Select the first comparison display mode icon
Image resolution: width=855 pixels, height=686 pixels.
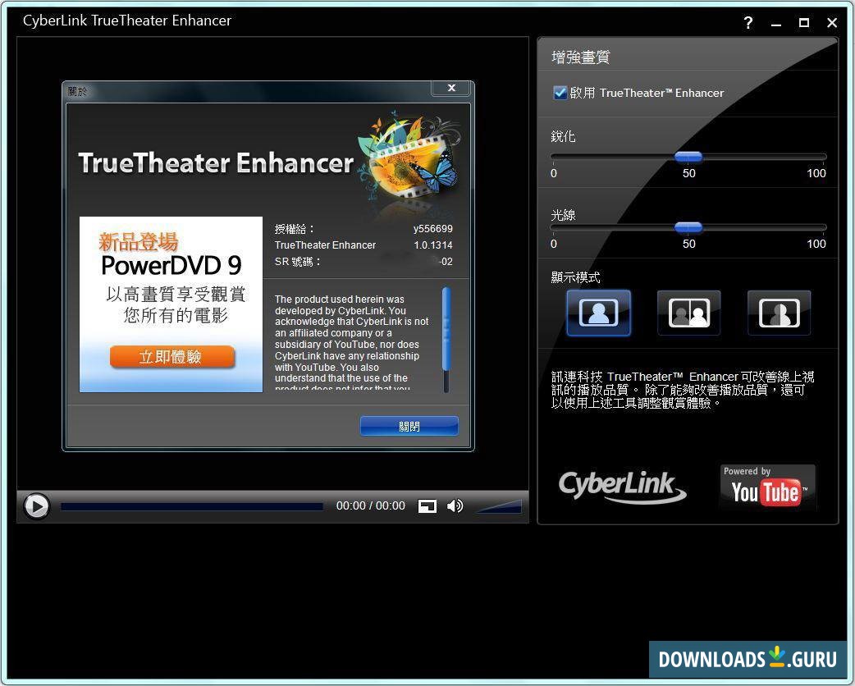[x=598, y=313]
